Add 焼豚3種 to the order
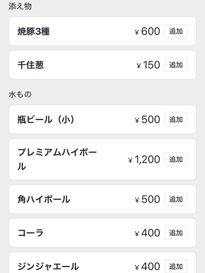 click(176, 31)
